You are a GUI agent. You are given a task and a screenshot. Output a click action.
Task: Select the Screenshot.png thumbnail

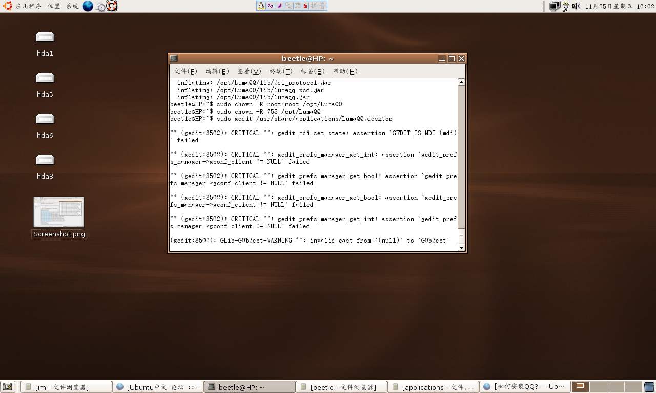pos(58,212)
